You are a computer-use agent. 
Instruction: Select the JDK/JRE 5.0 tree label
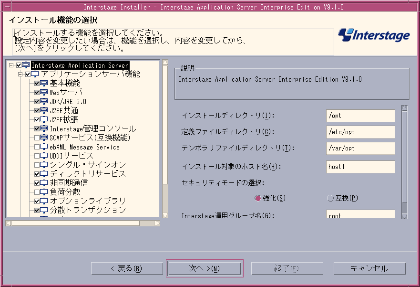(x=68, y=102)
